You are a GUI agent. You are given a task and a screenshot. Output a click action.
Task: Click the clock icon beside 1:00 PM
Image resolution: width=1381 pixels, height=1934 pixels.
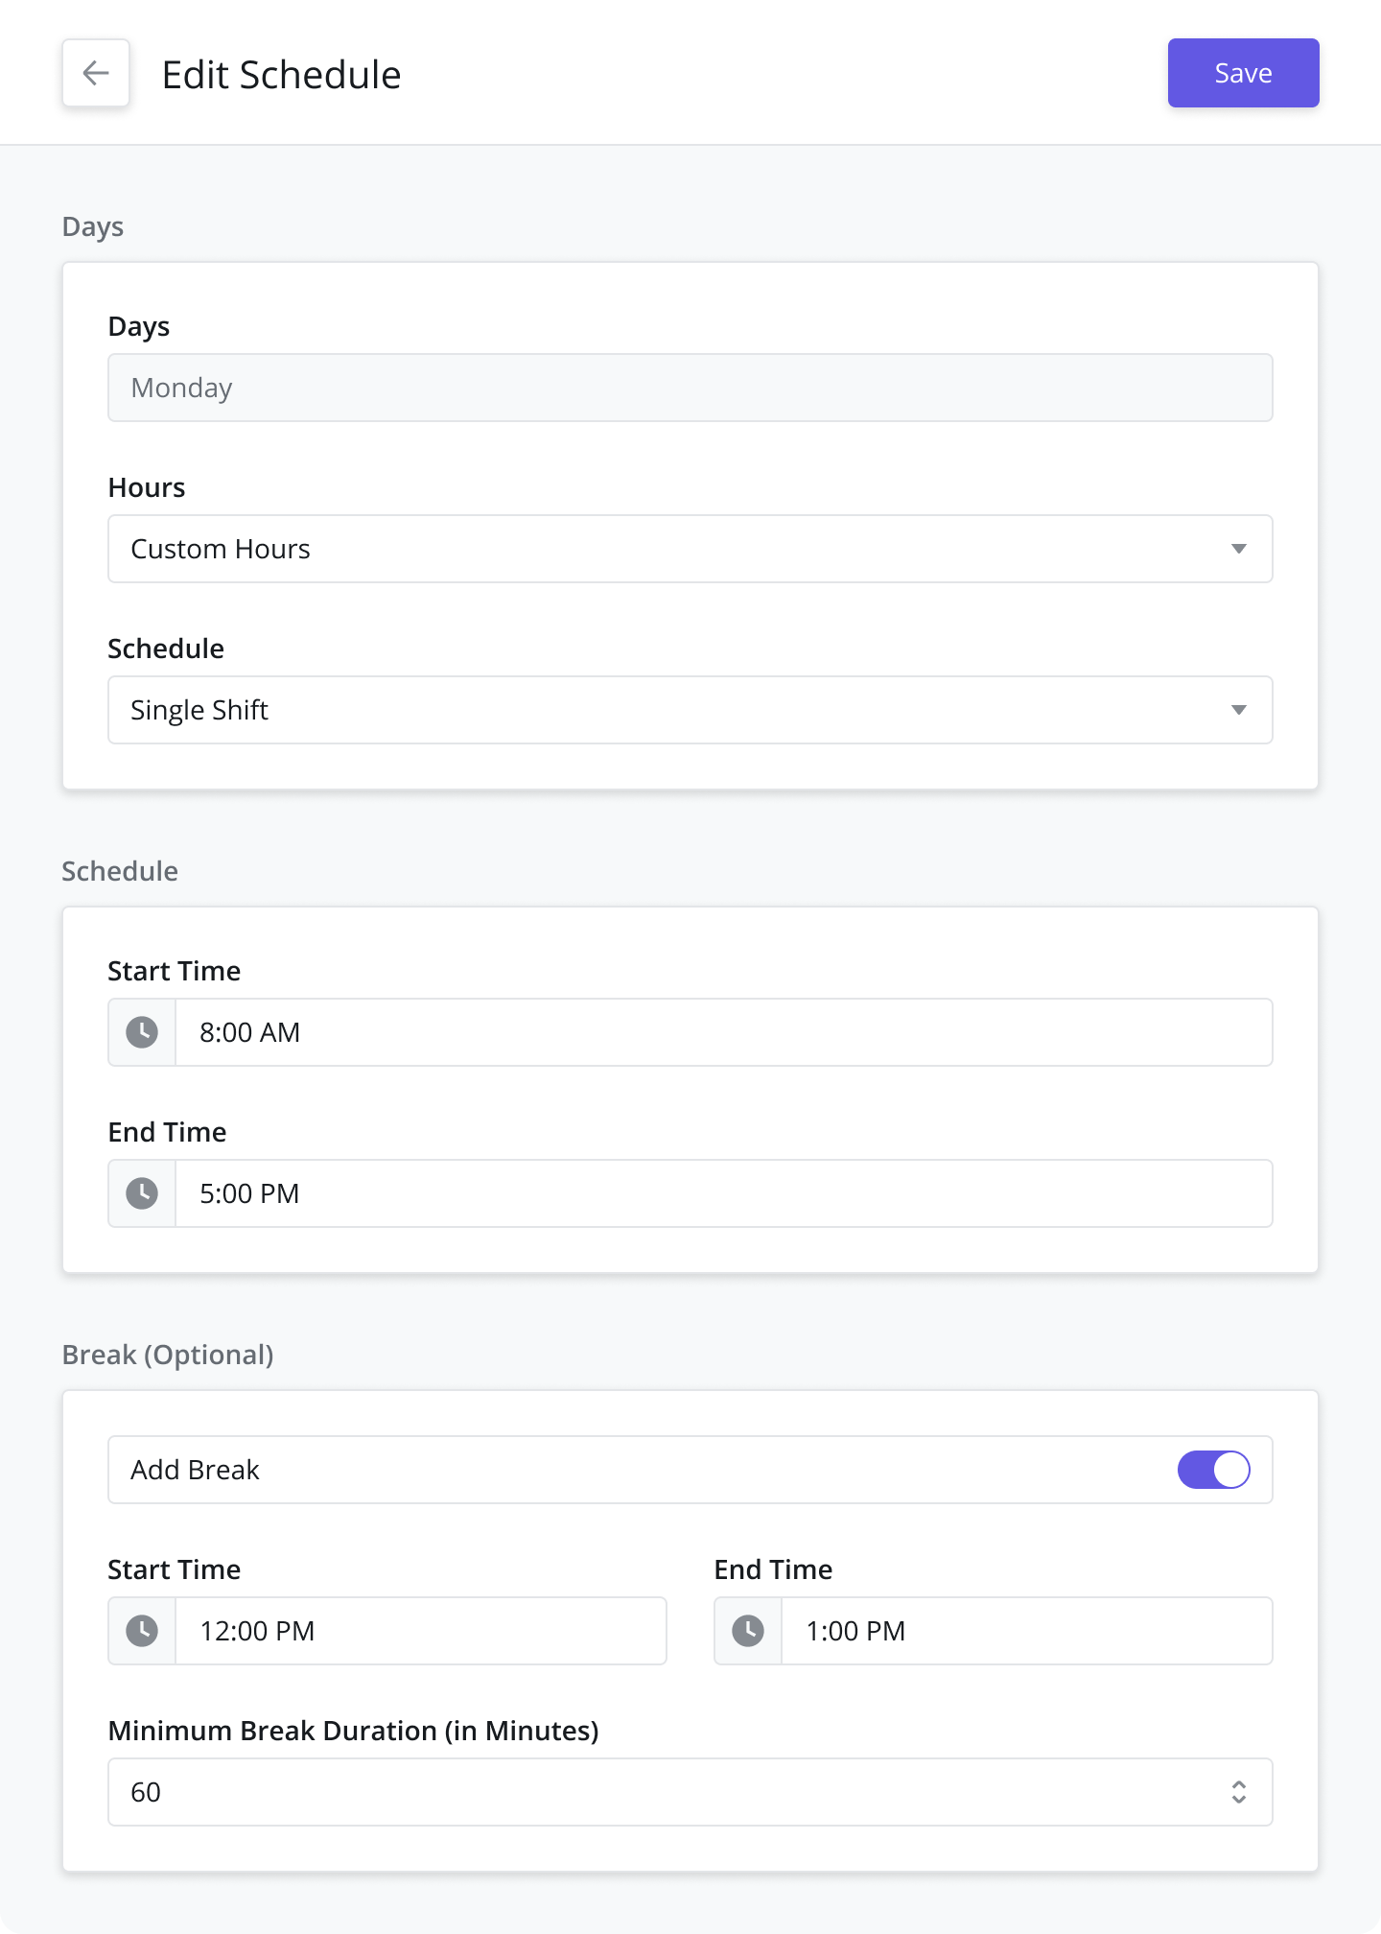pyautogui.click(x=748, y=1631)
